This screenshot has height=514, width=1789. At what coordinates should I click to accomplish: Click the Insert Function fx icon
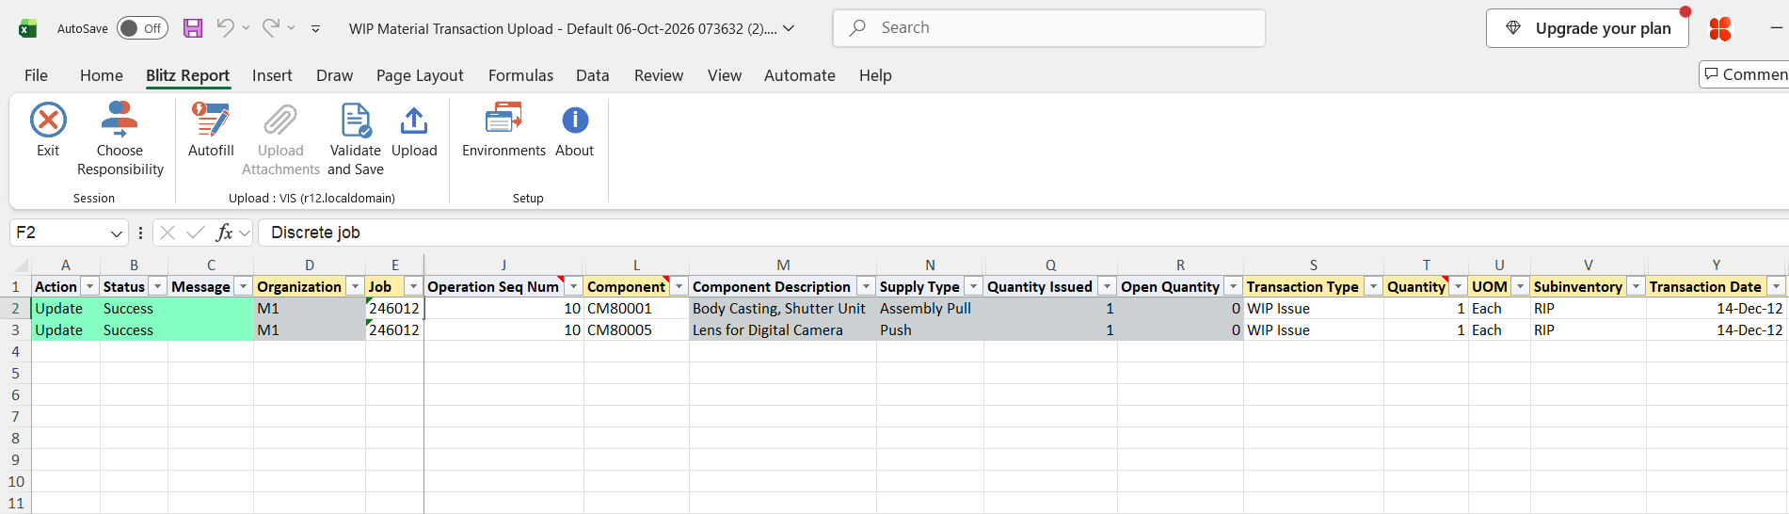click(224, 233)
